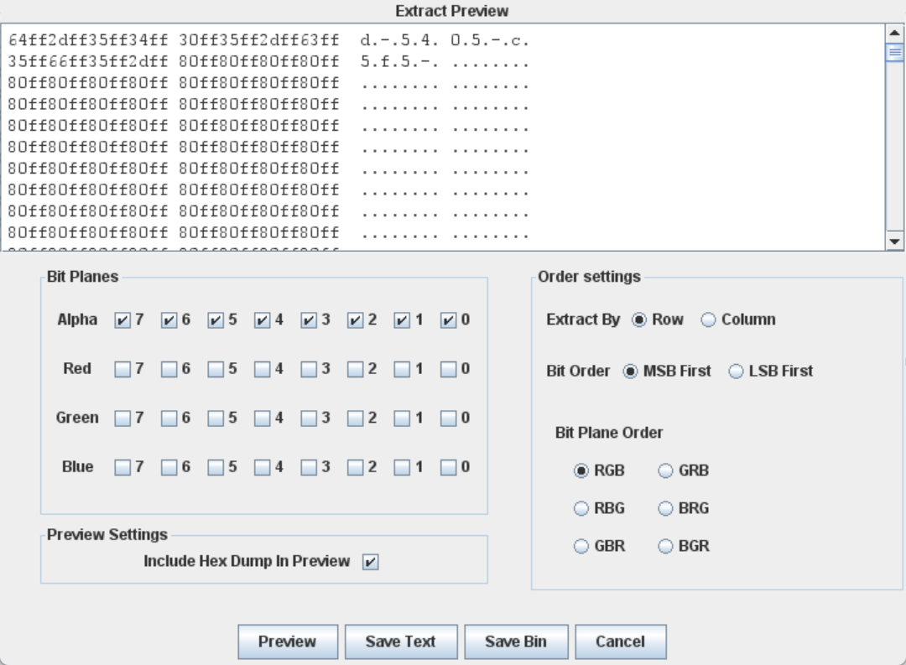Select the RBG plane order option
This screenshot has width=906, height=665.
coord(581,509)
